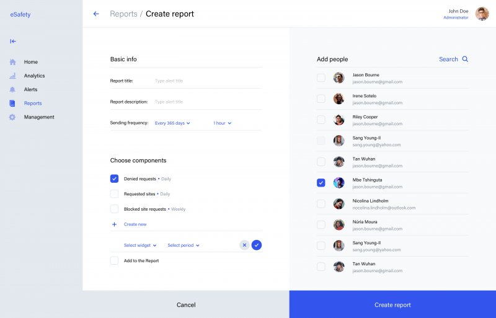Open the Every 365 days dropdown
The image size is (496, 318).
click(172, 123)
